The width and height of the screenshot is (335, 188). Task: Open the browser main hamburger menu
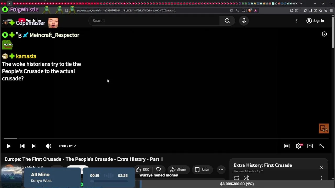click(x=331, y=10)
